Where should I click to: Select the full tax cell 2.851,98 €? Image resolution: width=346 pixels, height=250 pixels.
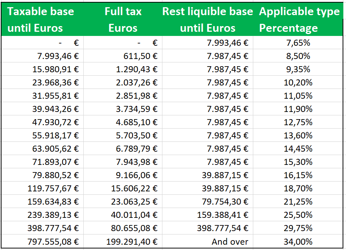coord(123,96)
